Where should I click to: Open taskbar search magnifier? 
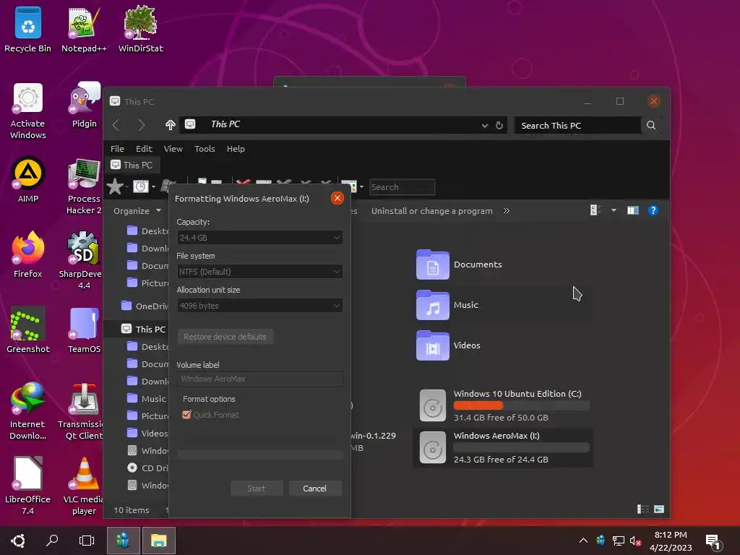(x=52, y=541)
